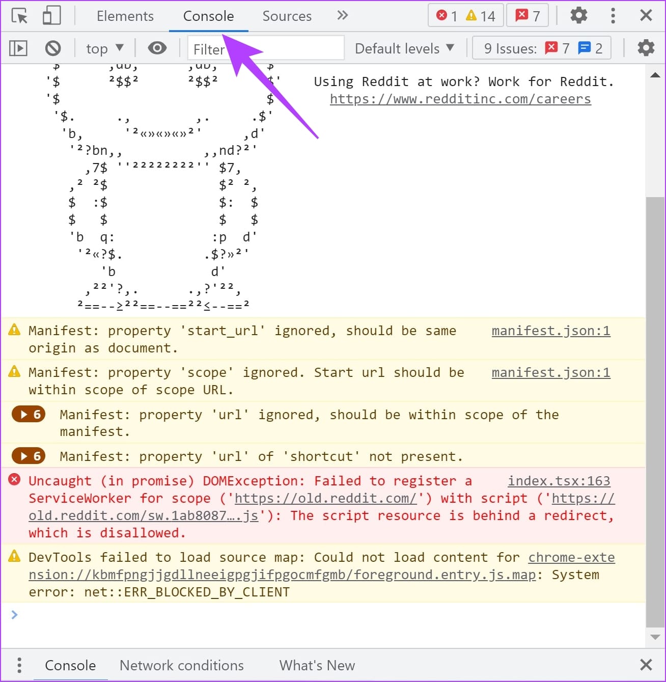Open the three-dot customize DevTools menu
This screenshot has height=682, width=666.
coord(613,15)
